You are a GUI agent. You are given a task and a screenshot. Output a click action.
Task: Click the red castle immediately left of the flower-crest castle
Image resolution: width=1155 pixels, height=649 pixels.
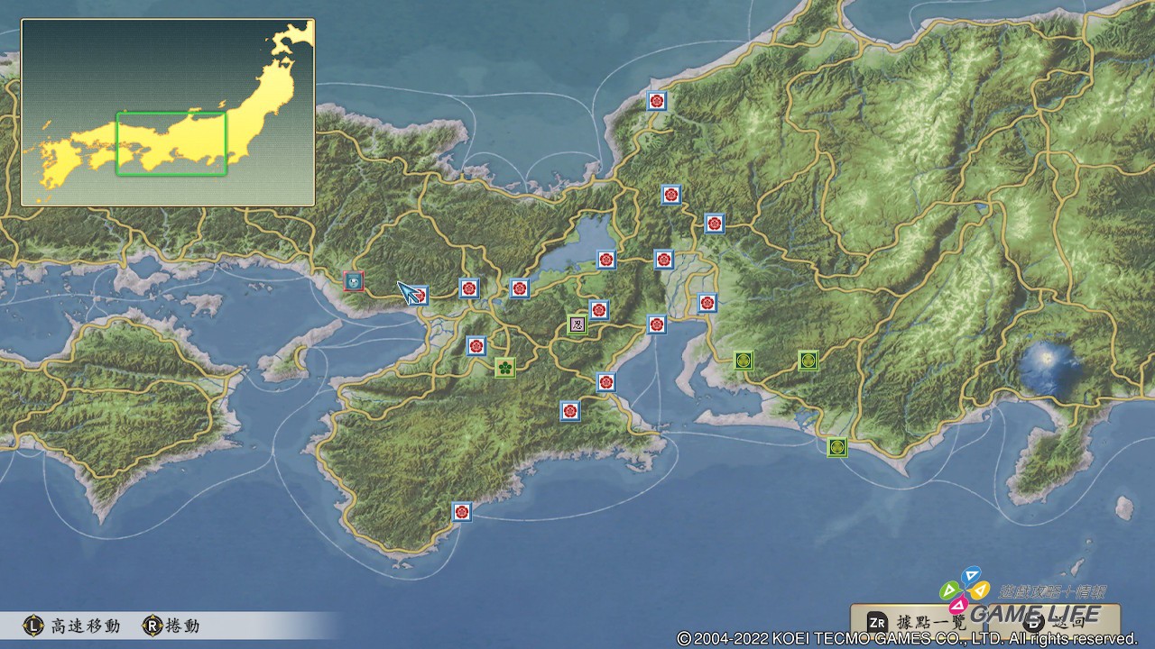coord(476,346)
